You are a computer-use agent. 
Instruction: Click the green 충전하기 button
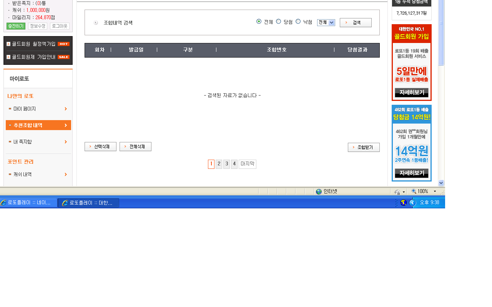16,26
